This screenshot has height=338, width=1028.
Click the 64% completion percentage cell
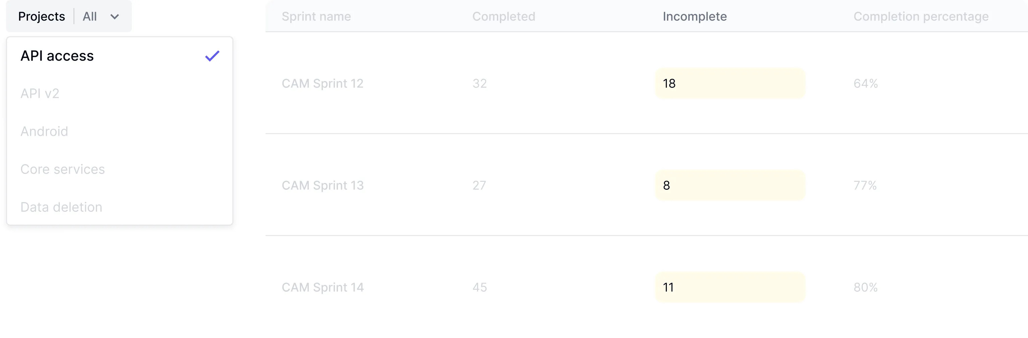point(865,83)
